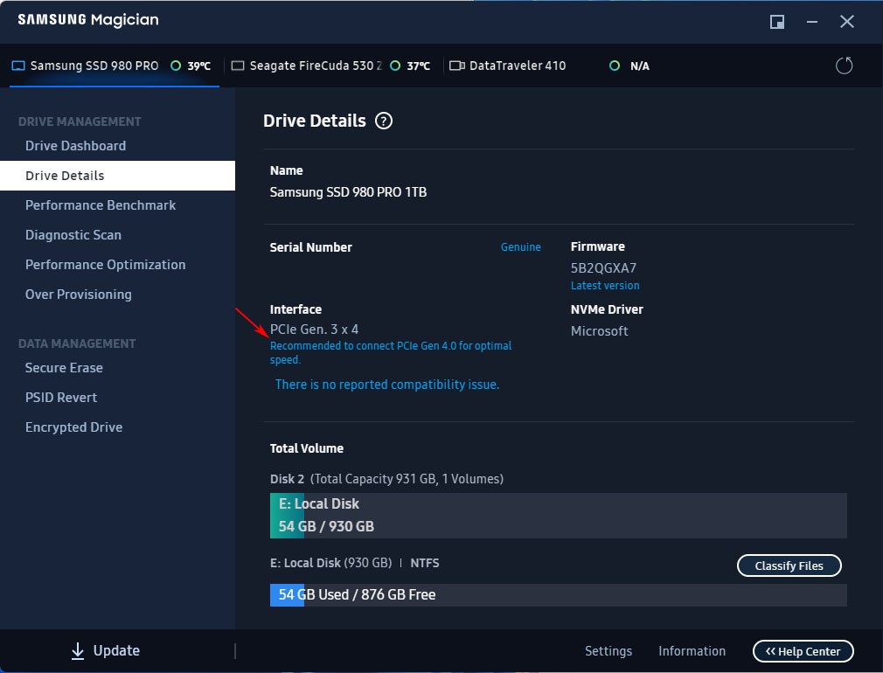Image resolution: width=883 pixels, height=673 pixels.
Task: Click the NTFS file system label
Action: 425,563
